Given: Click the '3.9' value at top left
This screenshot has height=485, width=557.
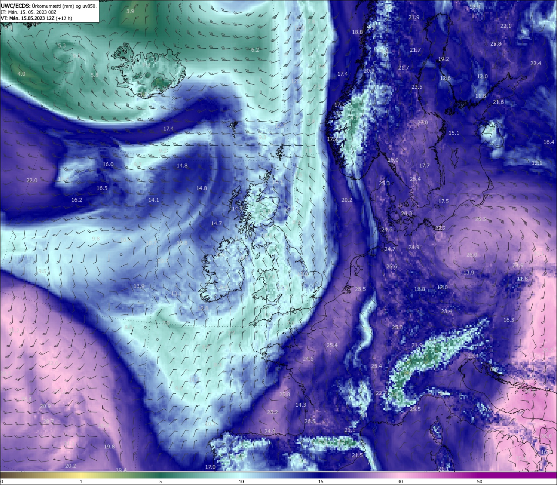Looking at the screenshot, I should point(130,11).
